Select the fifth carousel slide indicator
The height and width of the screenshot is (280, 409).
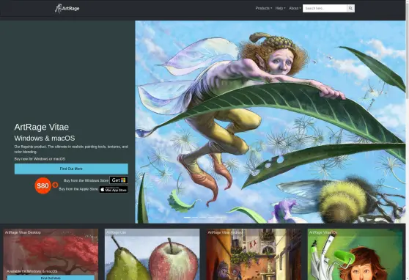219,217
